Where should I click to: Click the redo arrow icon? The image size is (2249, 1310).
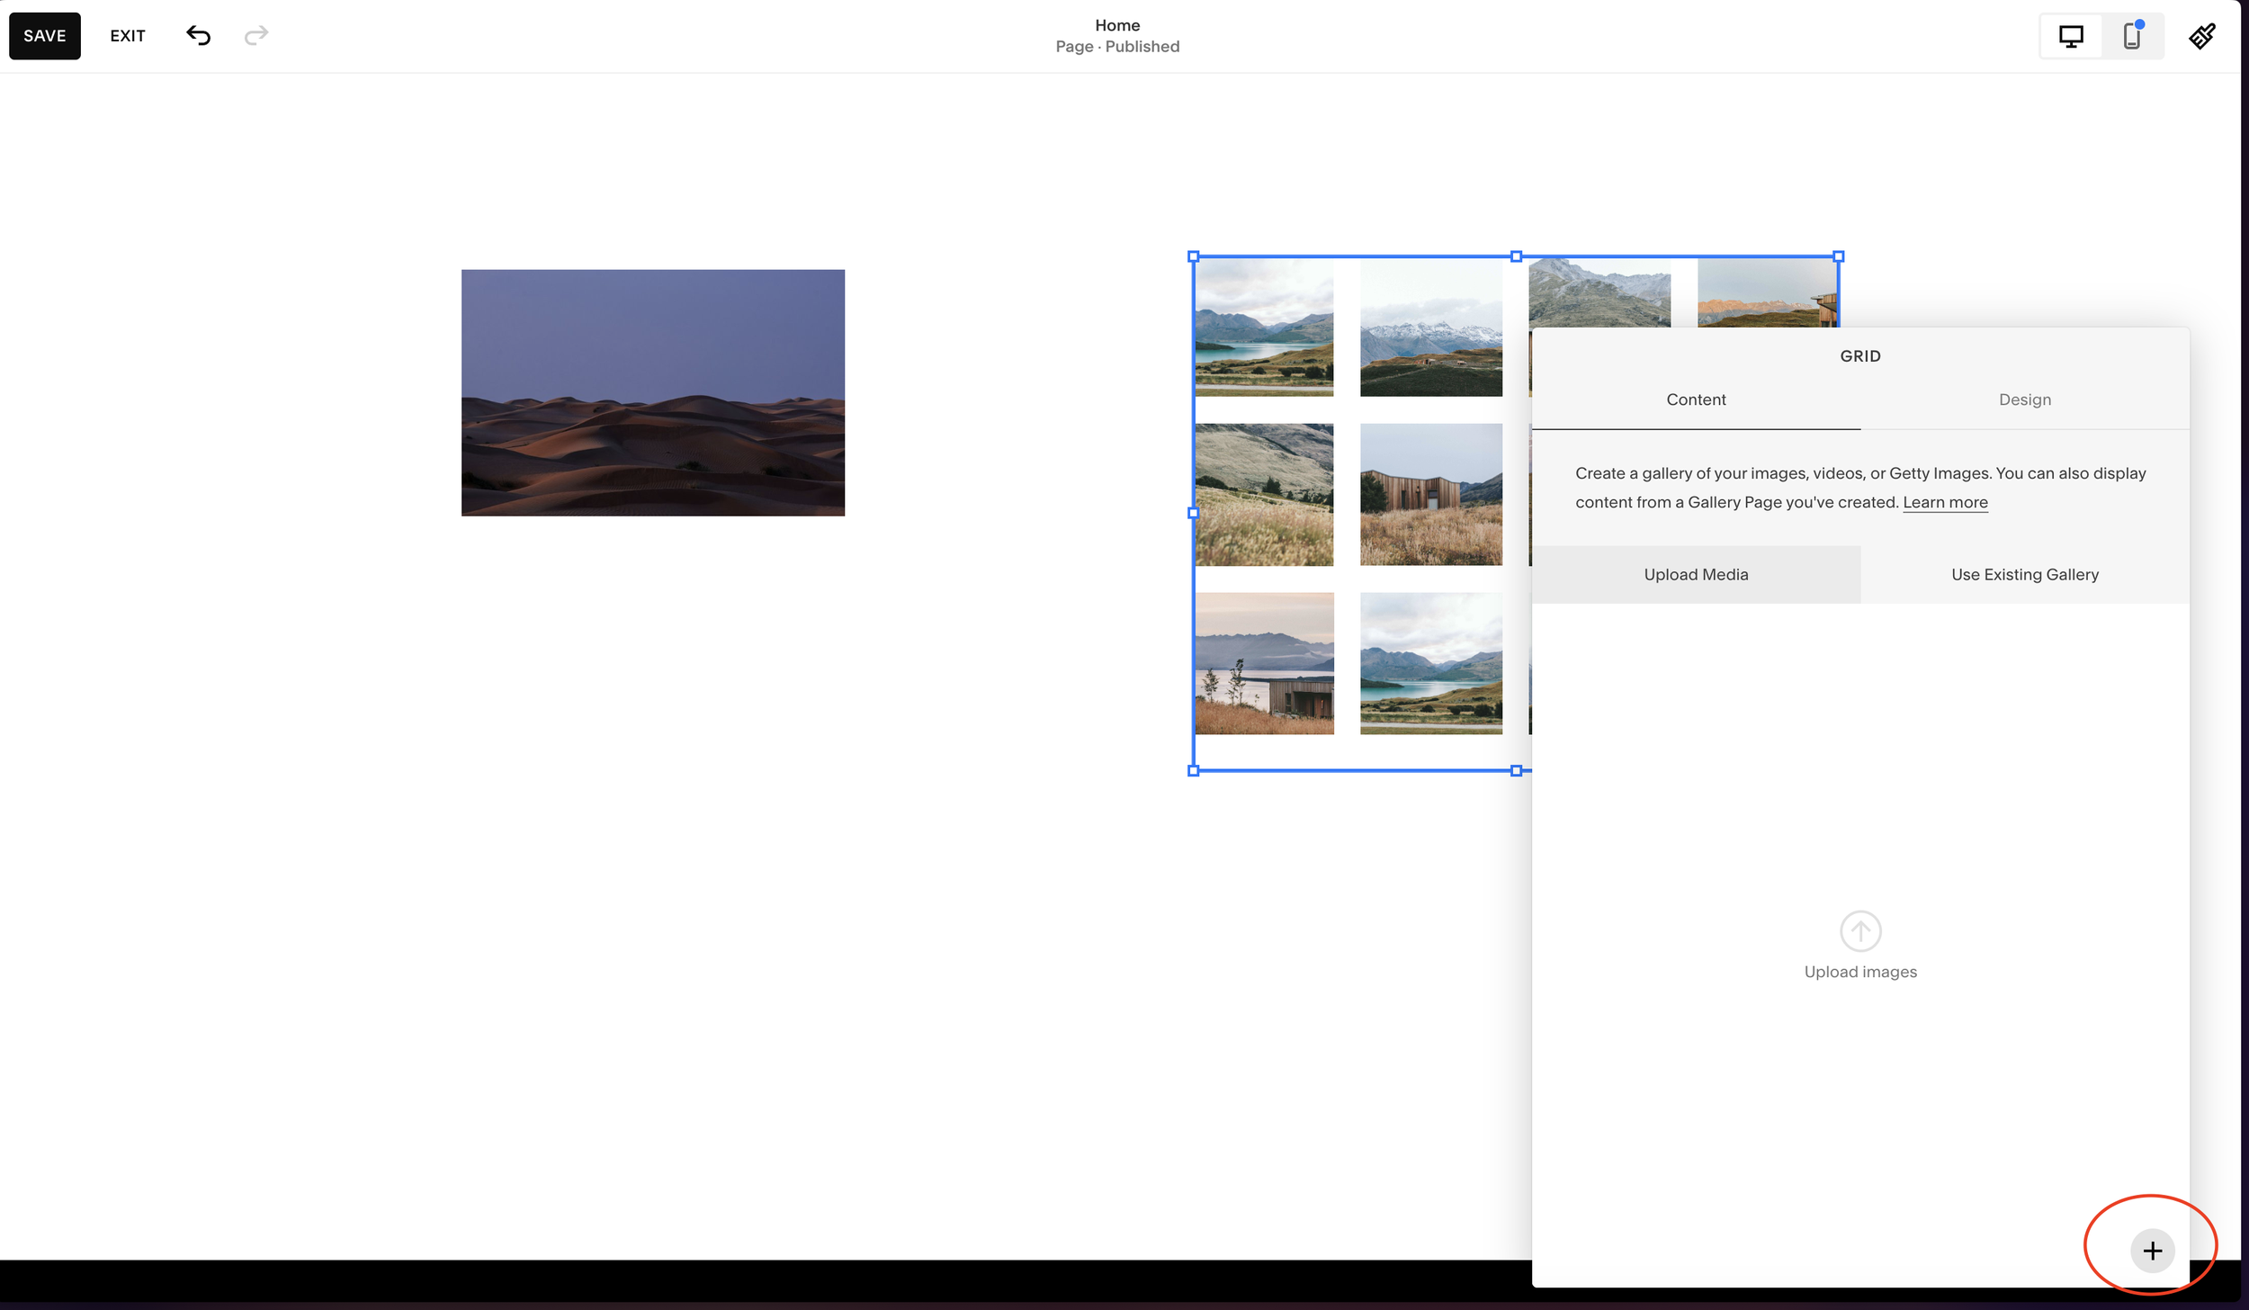256,35
